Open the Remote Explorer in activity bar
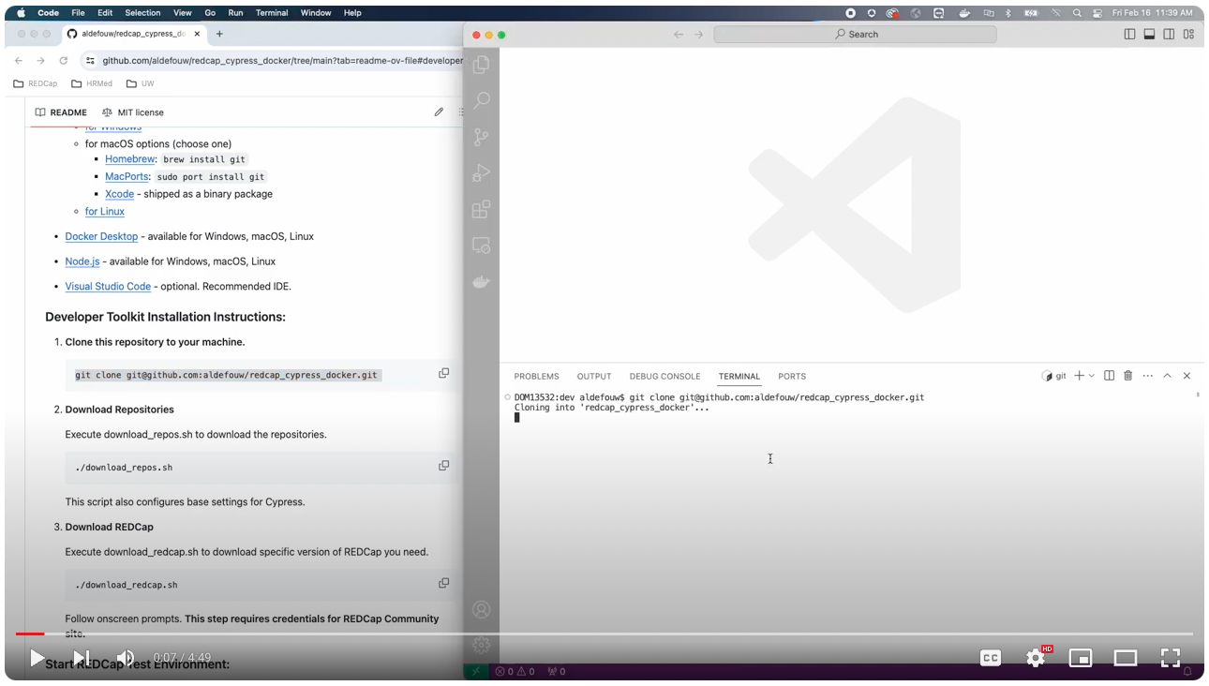The width and height of the screenshot is (1209, 686). (x=482, y=246)
